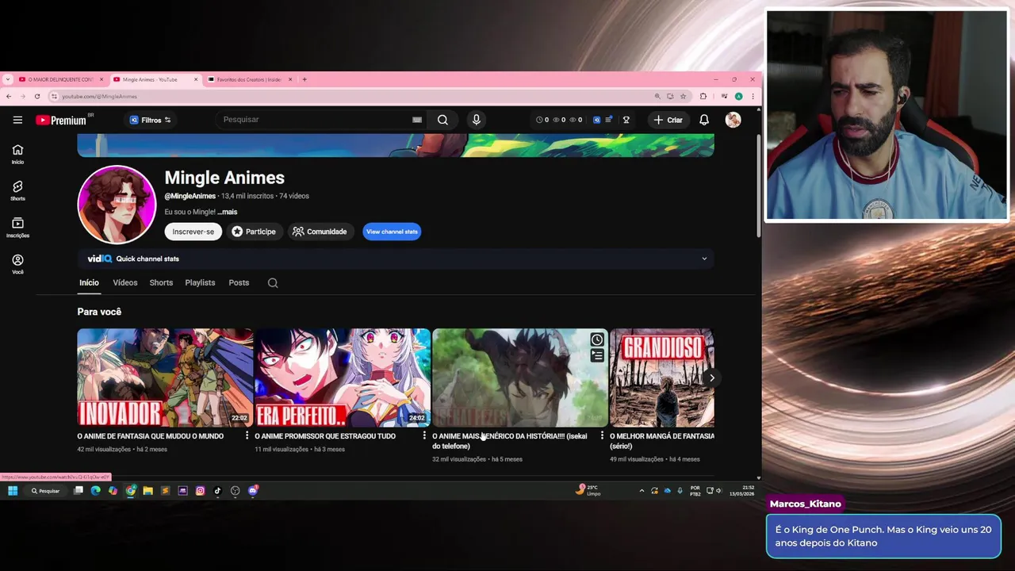This screenshot has width=1015, height=571.
Task: Click the address bar URL youtube.com/@MingleAnimes
Action: tap(99, 97)
